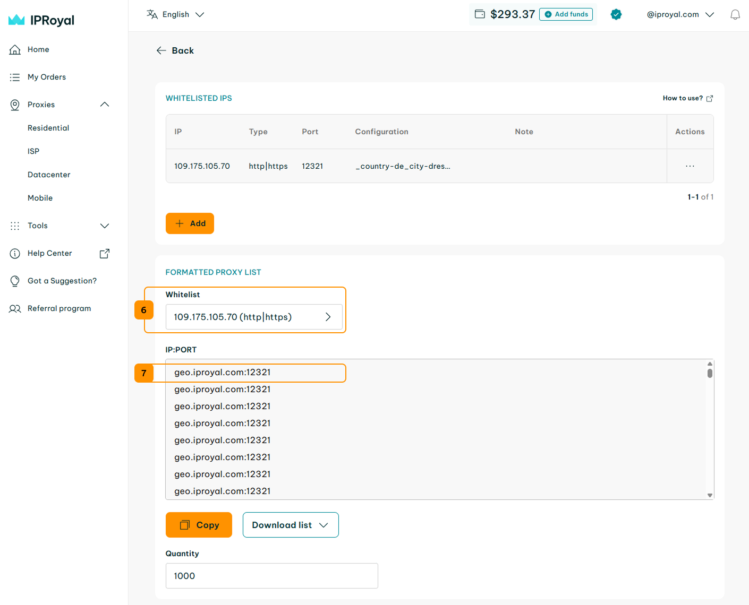This screenshot has height=605, width=749.
Task: Click the Proxies location pin icon
Action: [15, 105]
